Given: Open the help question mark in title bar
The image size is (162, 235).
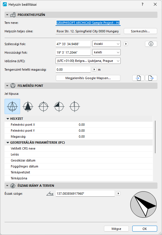Looking at the screenshot, I should 142,4.
